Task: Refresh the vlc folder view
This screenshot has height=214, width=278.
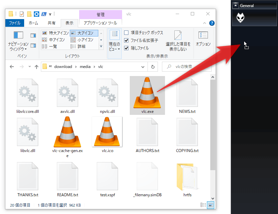Action: point(153,67)
